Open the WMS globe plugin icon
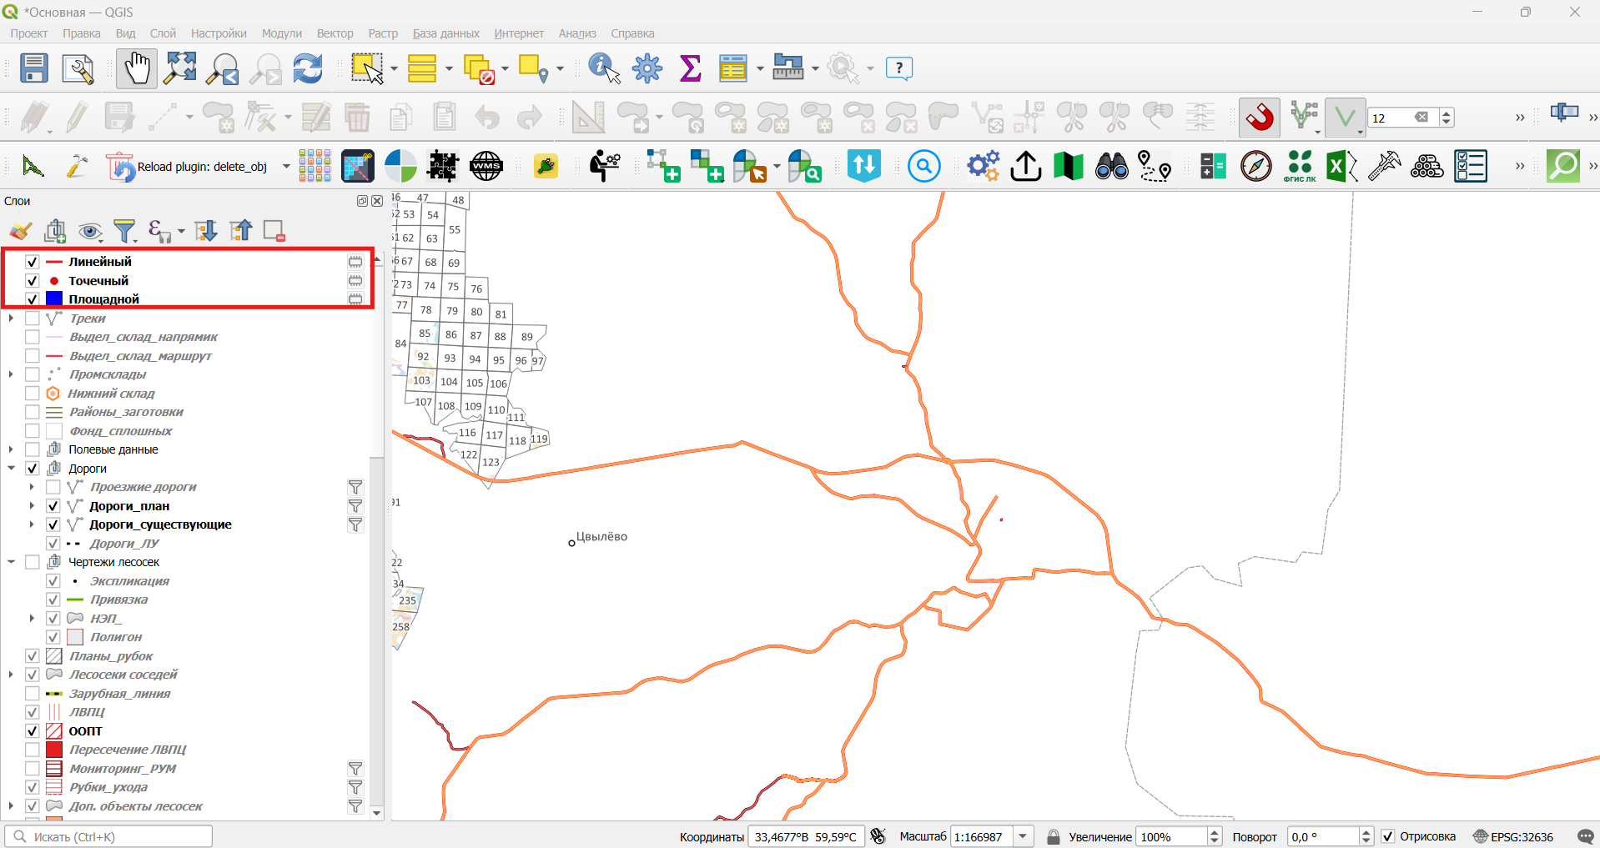The height and width of the screenshot is (848, 1600). click(x=486, y=167)
